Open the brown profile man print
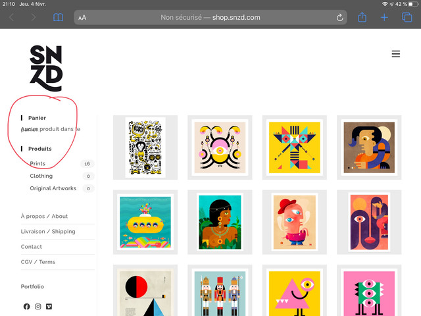 [x=369, y=147]
